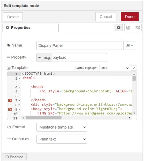The height and width of the screenshot is (161, 144).
Task: Open the name field environment dropdown button
Action: pos(130,45)
